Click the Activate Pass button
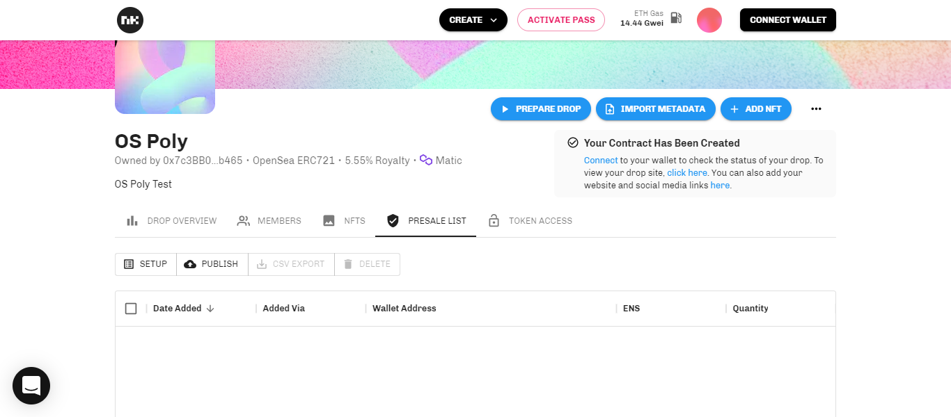Image resolution: width=951 pixels, height=417 pixels. coord(561,20)
